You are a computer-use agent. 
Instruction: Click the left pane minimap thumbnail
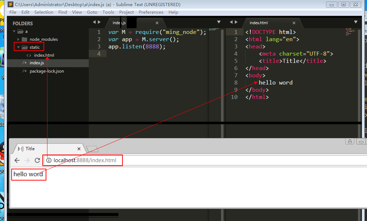(x=214, y=29)
